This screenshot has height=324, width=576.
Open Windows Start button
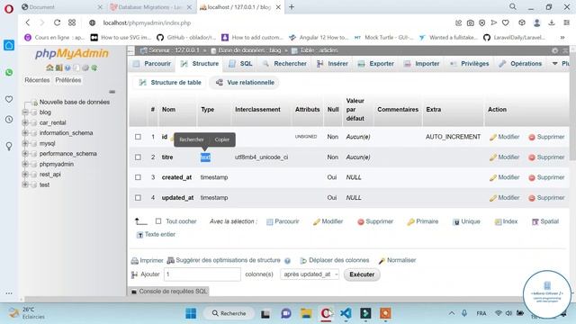pyautogui.click(x=191, y=313)
